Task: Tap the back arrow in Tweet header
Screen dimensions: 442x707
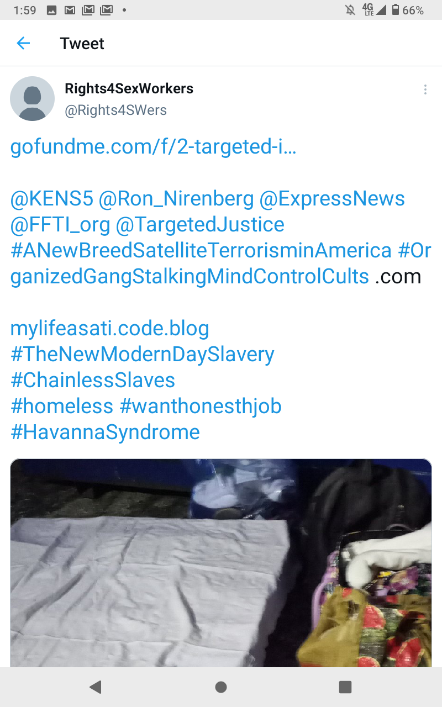Action: point(23,43)
